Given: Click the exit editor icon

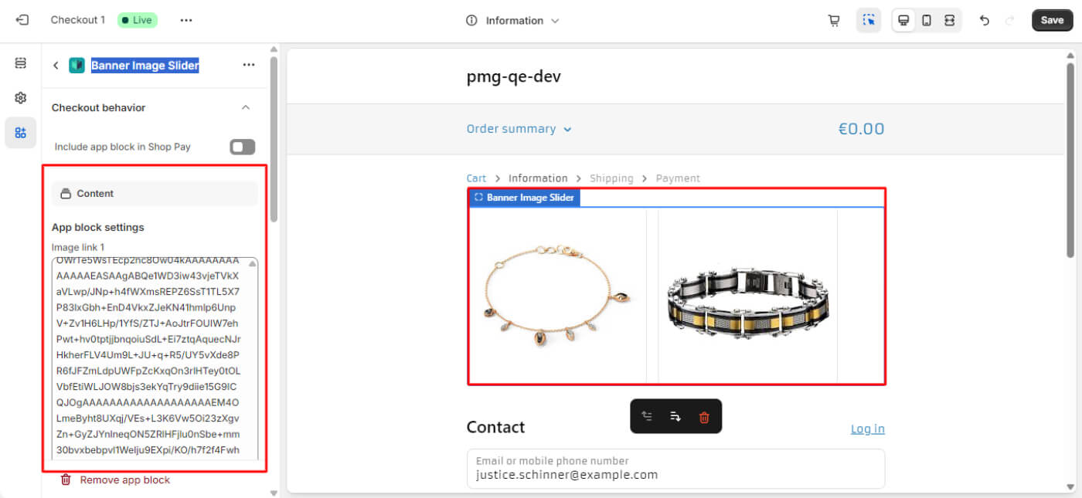Looking at the screenshot, I should click(x=22, y=20).
